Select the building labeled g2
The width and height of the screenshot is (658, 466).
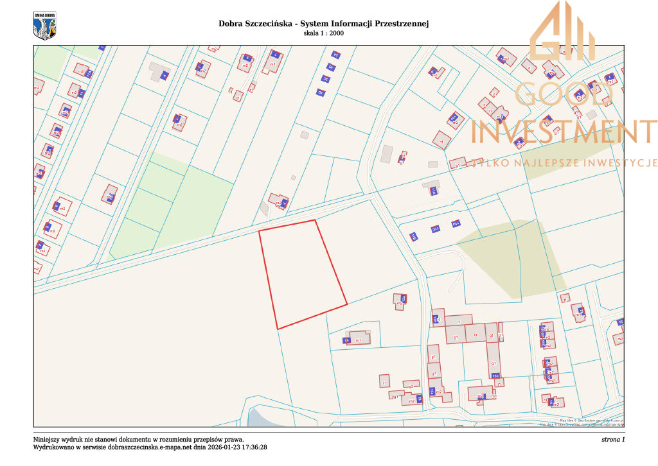411,384
